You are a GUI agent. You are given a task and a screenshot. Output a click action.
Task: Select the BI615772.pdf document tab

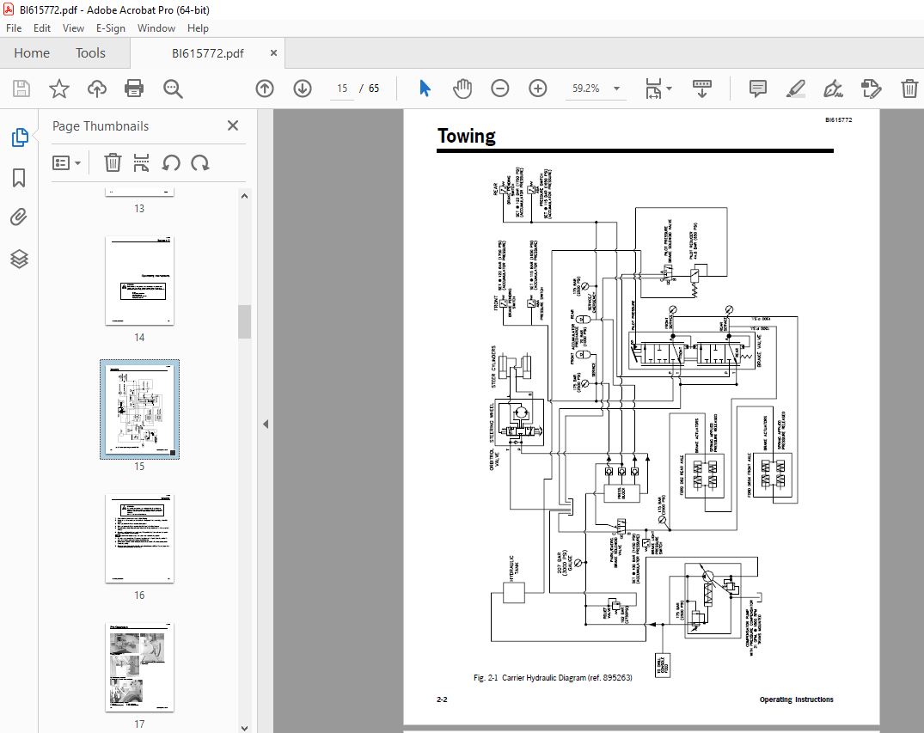(207, 53)
